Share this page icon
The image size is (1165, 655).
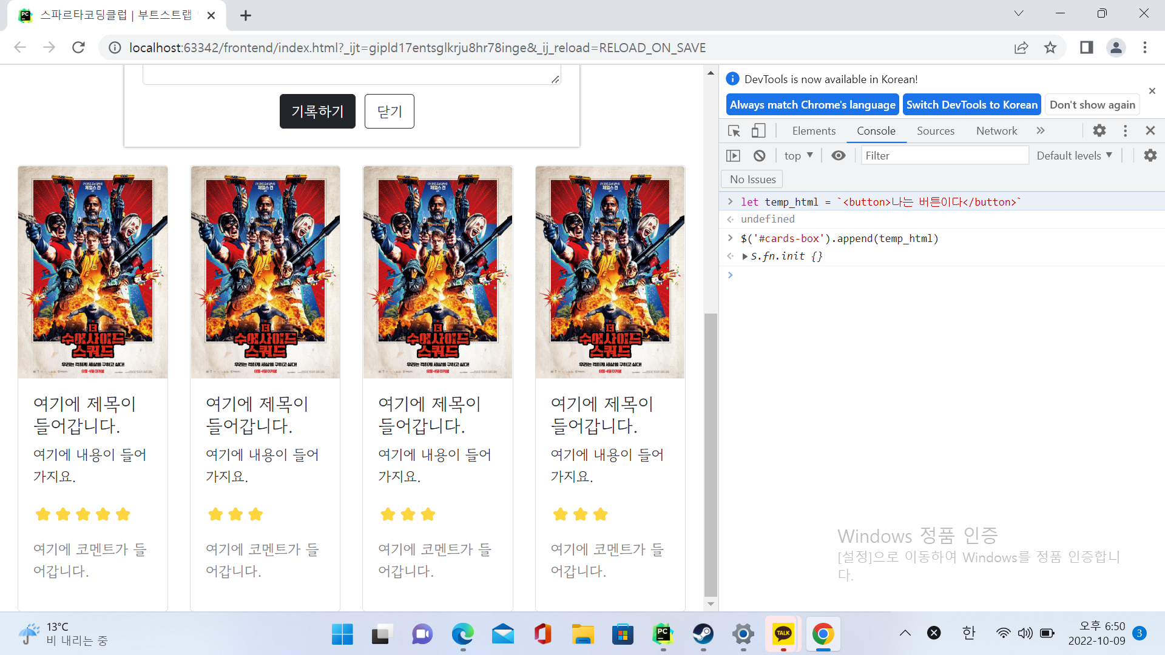1021,47
